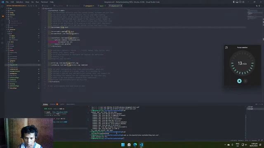Expand the views folder
Viewport: 264px width, 148px height.
(x=12, y=42)
